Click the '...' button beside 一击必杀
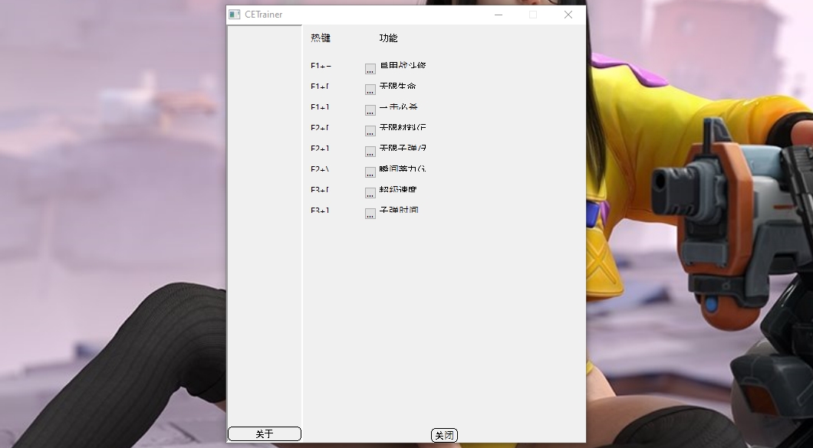This screenshot has width=813, height=448. [x=370, y=110]
